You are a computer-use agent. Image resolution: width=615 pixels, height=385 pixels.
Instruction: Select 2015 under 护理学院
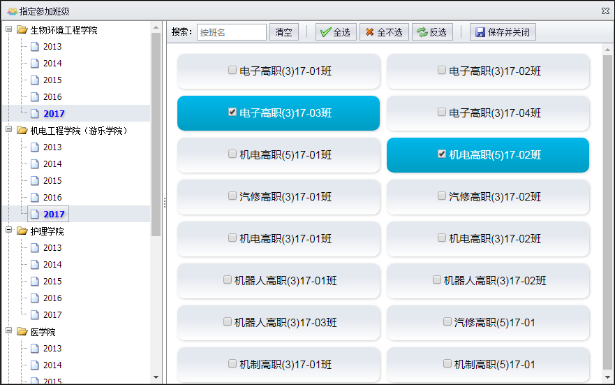pyautogui.click(x=52, y=282)
